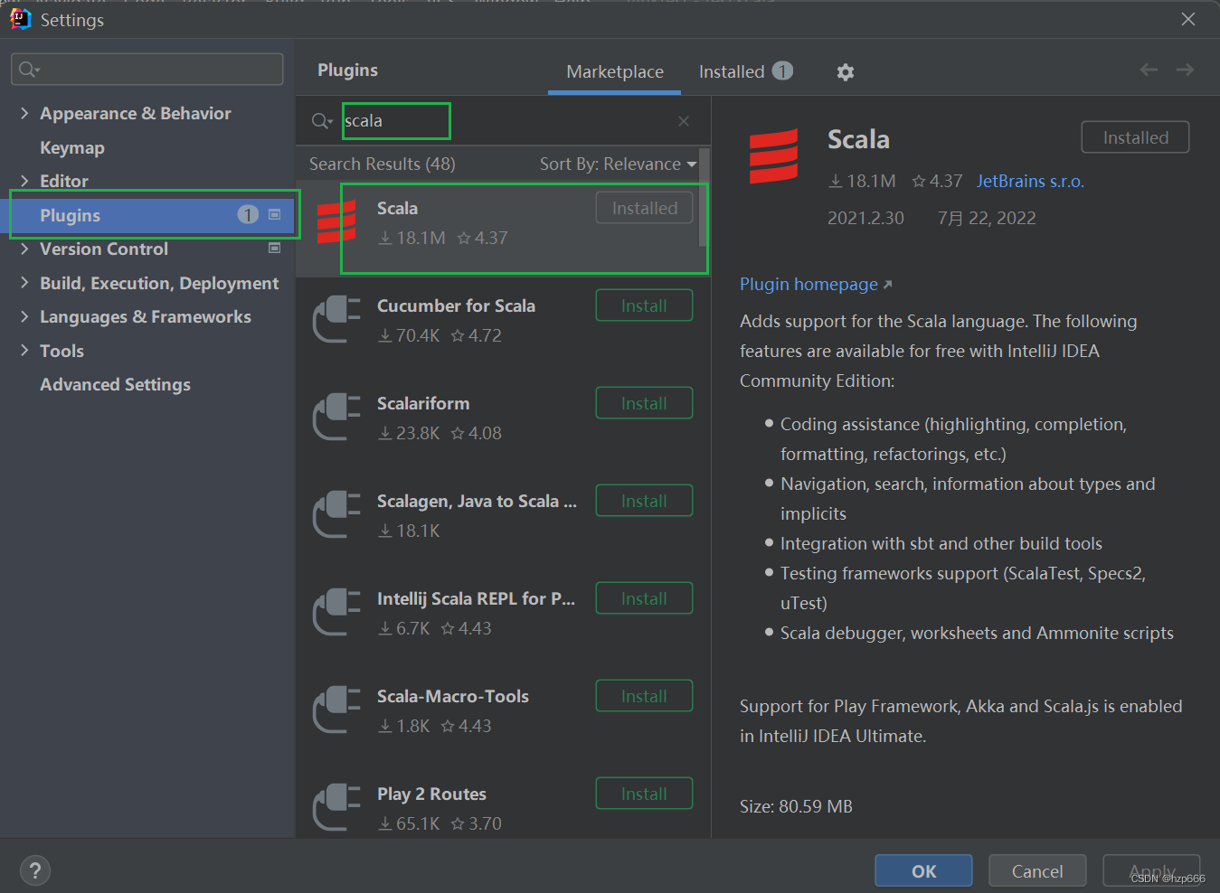Click the Intellij Scala REPL plugin icon
The height and width of the screenshot is (893, 1220).
(x=336, y=612)
